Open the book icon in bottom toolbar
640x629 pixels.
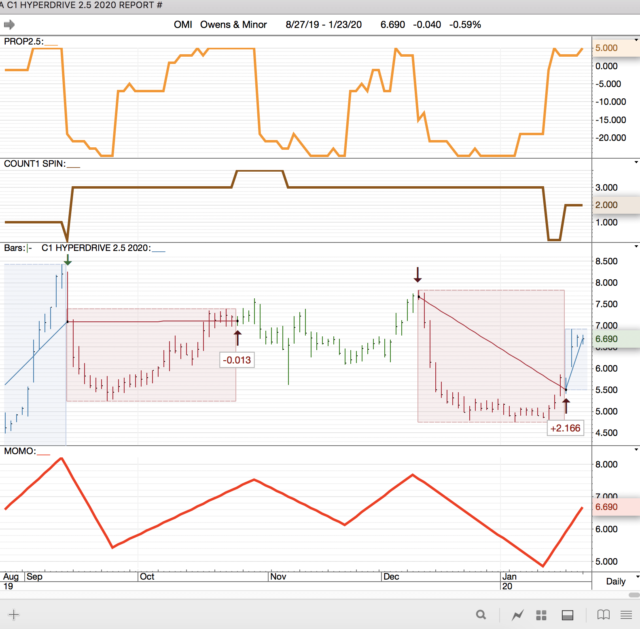(x=603, y=615)
